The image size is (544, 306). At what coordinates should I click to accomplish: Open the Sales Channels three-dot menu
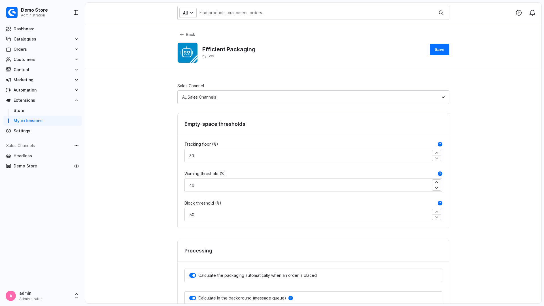(76, 146)
